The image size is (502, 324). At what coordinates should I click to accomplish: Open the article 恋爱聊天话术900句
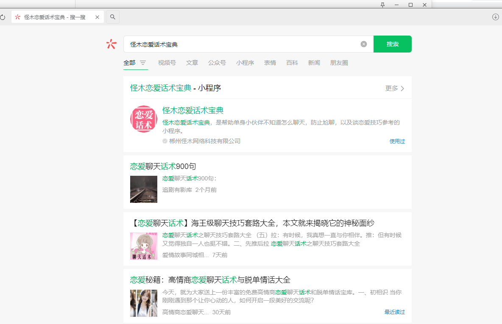163,166
